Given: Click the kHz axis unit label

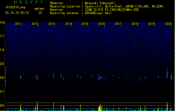Looking at the screenshot, I should coord(3,22).
